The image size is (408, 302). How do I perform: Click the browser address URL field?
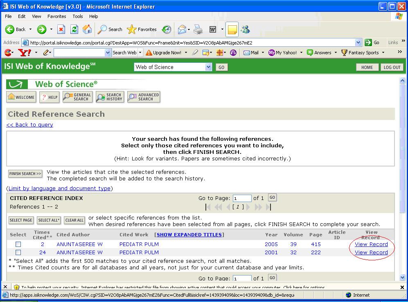tap(192, 42)
